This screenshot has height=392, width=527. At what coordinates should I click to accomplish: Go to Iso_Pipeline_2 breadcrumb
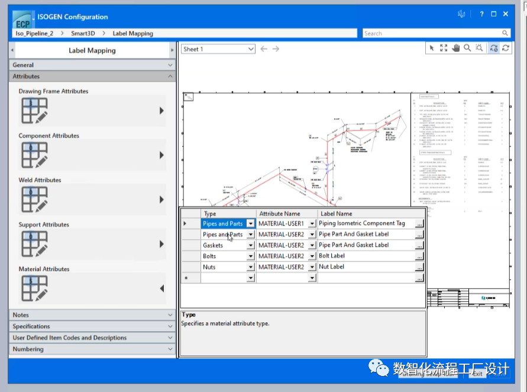pos(34,34)
